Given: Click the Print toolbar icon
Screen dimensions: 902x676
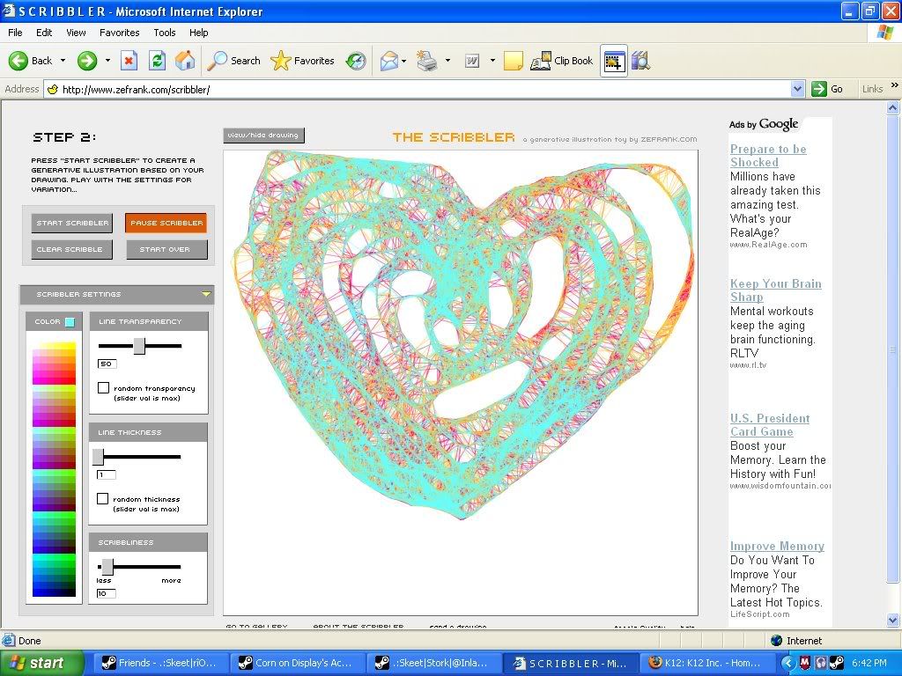Looking at the screenshot, I should click(426, 61).
